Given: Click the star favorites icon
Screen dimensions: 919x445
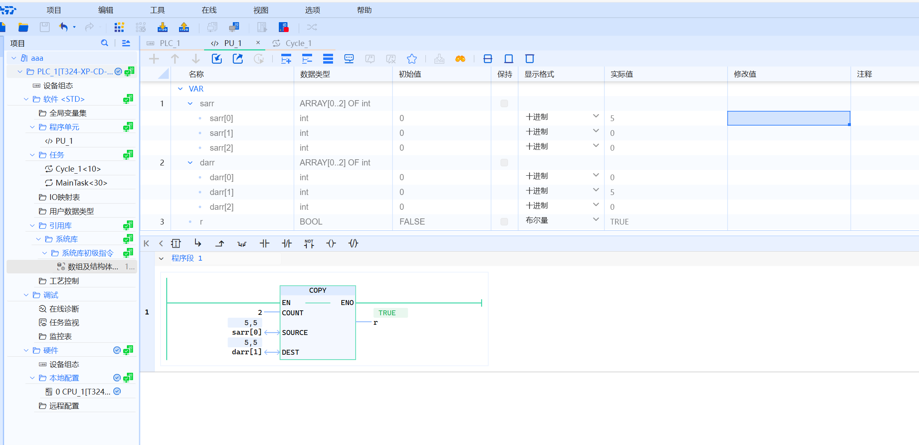Looking at the screenshot, I should coord(412,59).
